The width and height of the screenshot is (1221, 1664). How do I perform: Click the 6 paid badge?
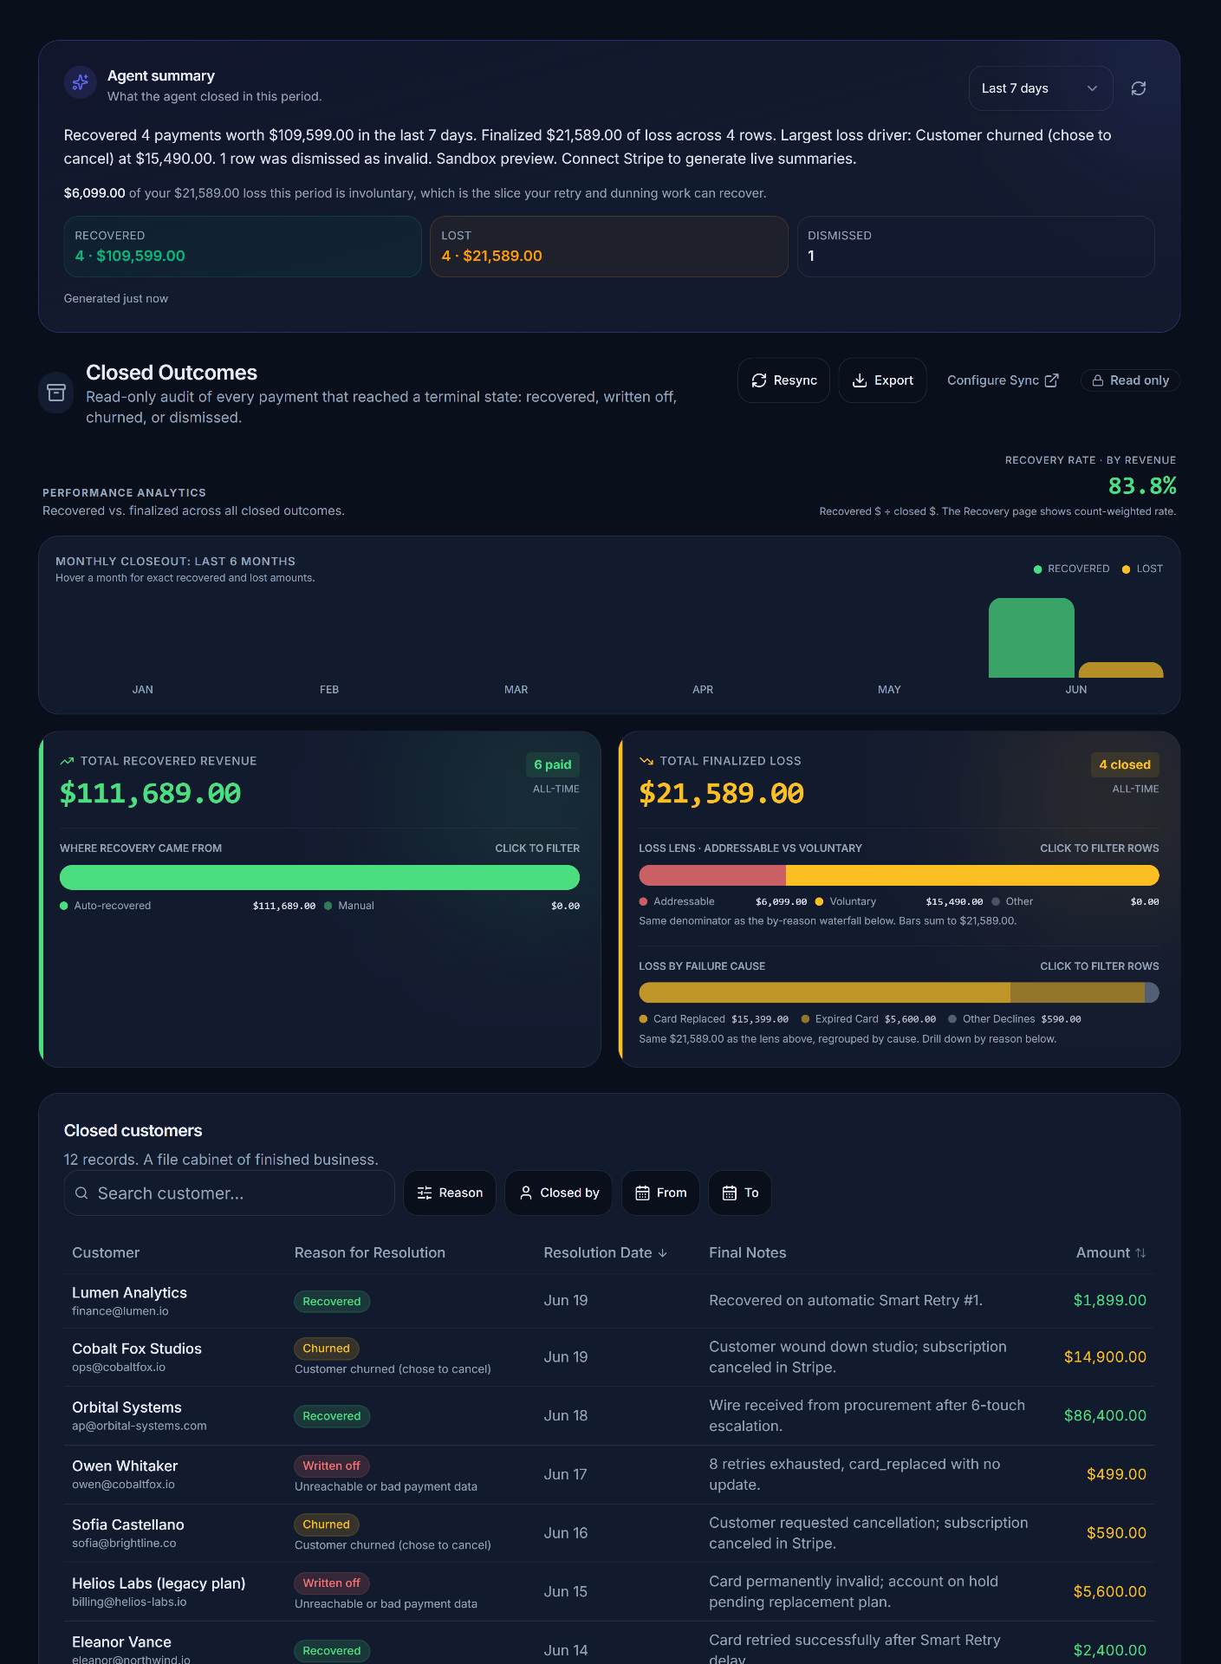[x=553, y=764]
